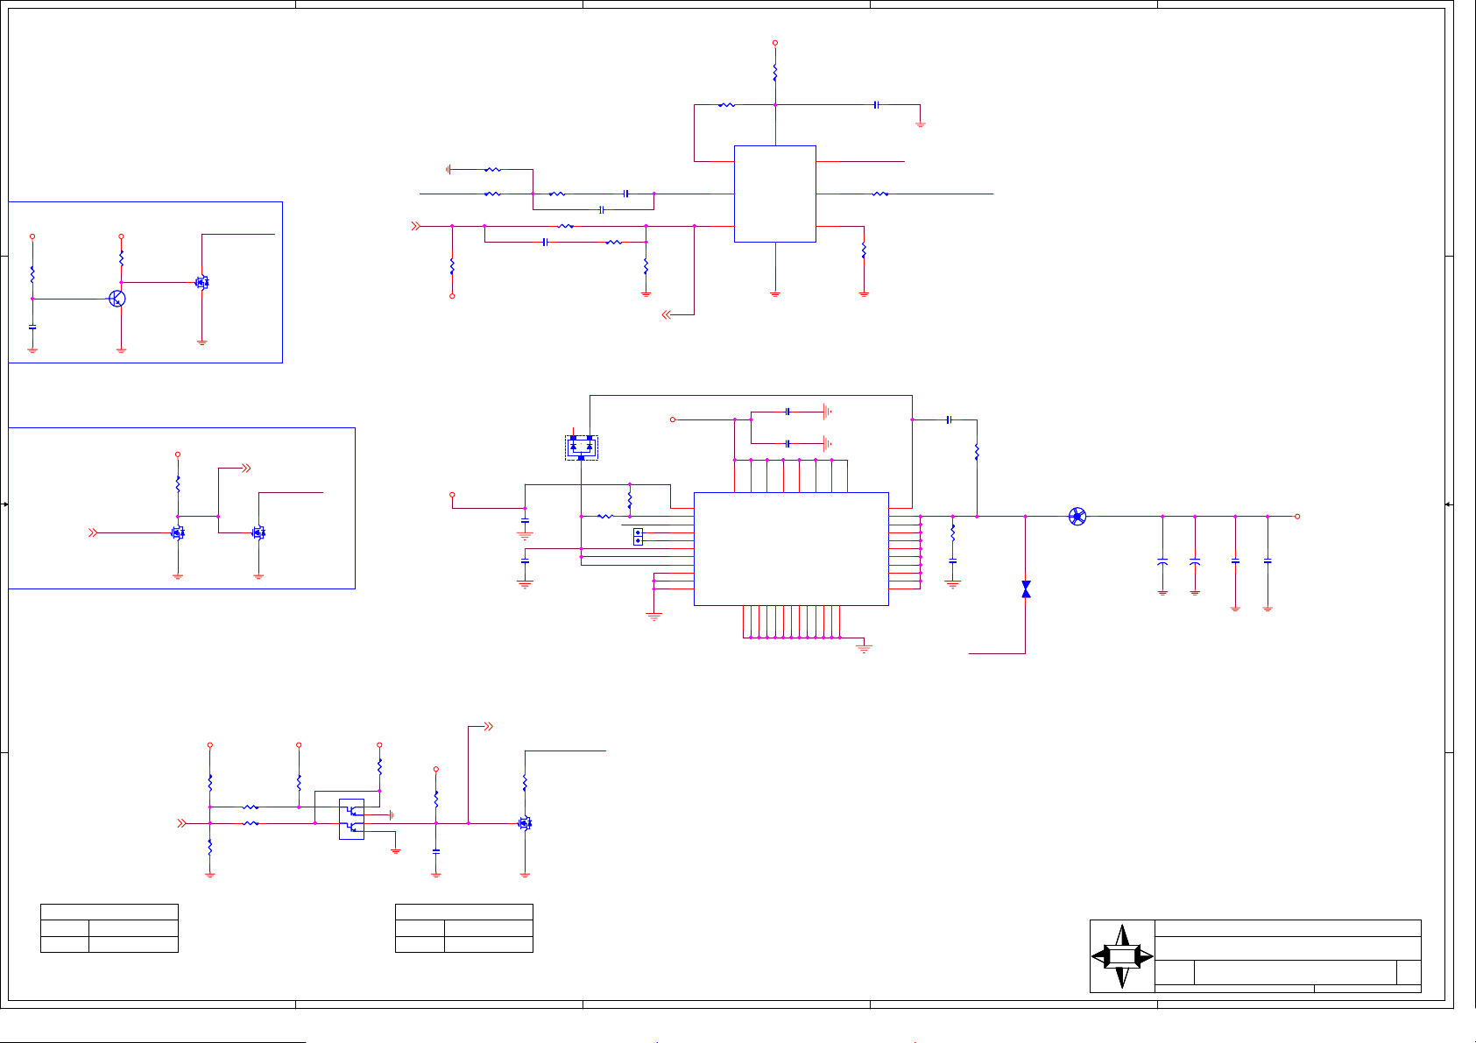Select the resistor above the upper IC power pin

tap(775, 73)
